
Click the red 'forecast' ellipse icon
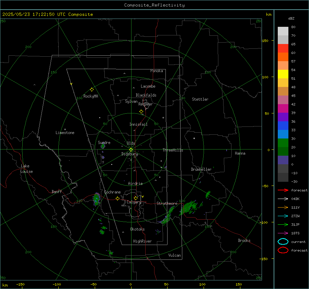pyautogui.click(x=283, y=250)
